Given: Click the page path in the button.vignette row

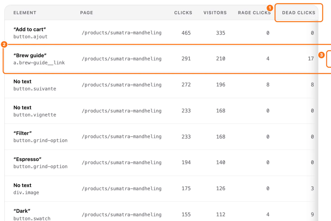Looking at the screenshot, I should click(122, 111).
